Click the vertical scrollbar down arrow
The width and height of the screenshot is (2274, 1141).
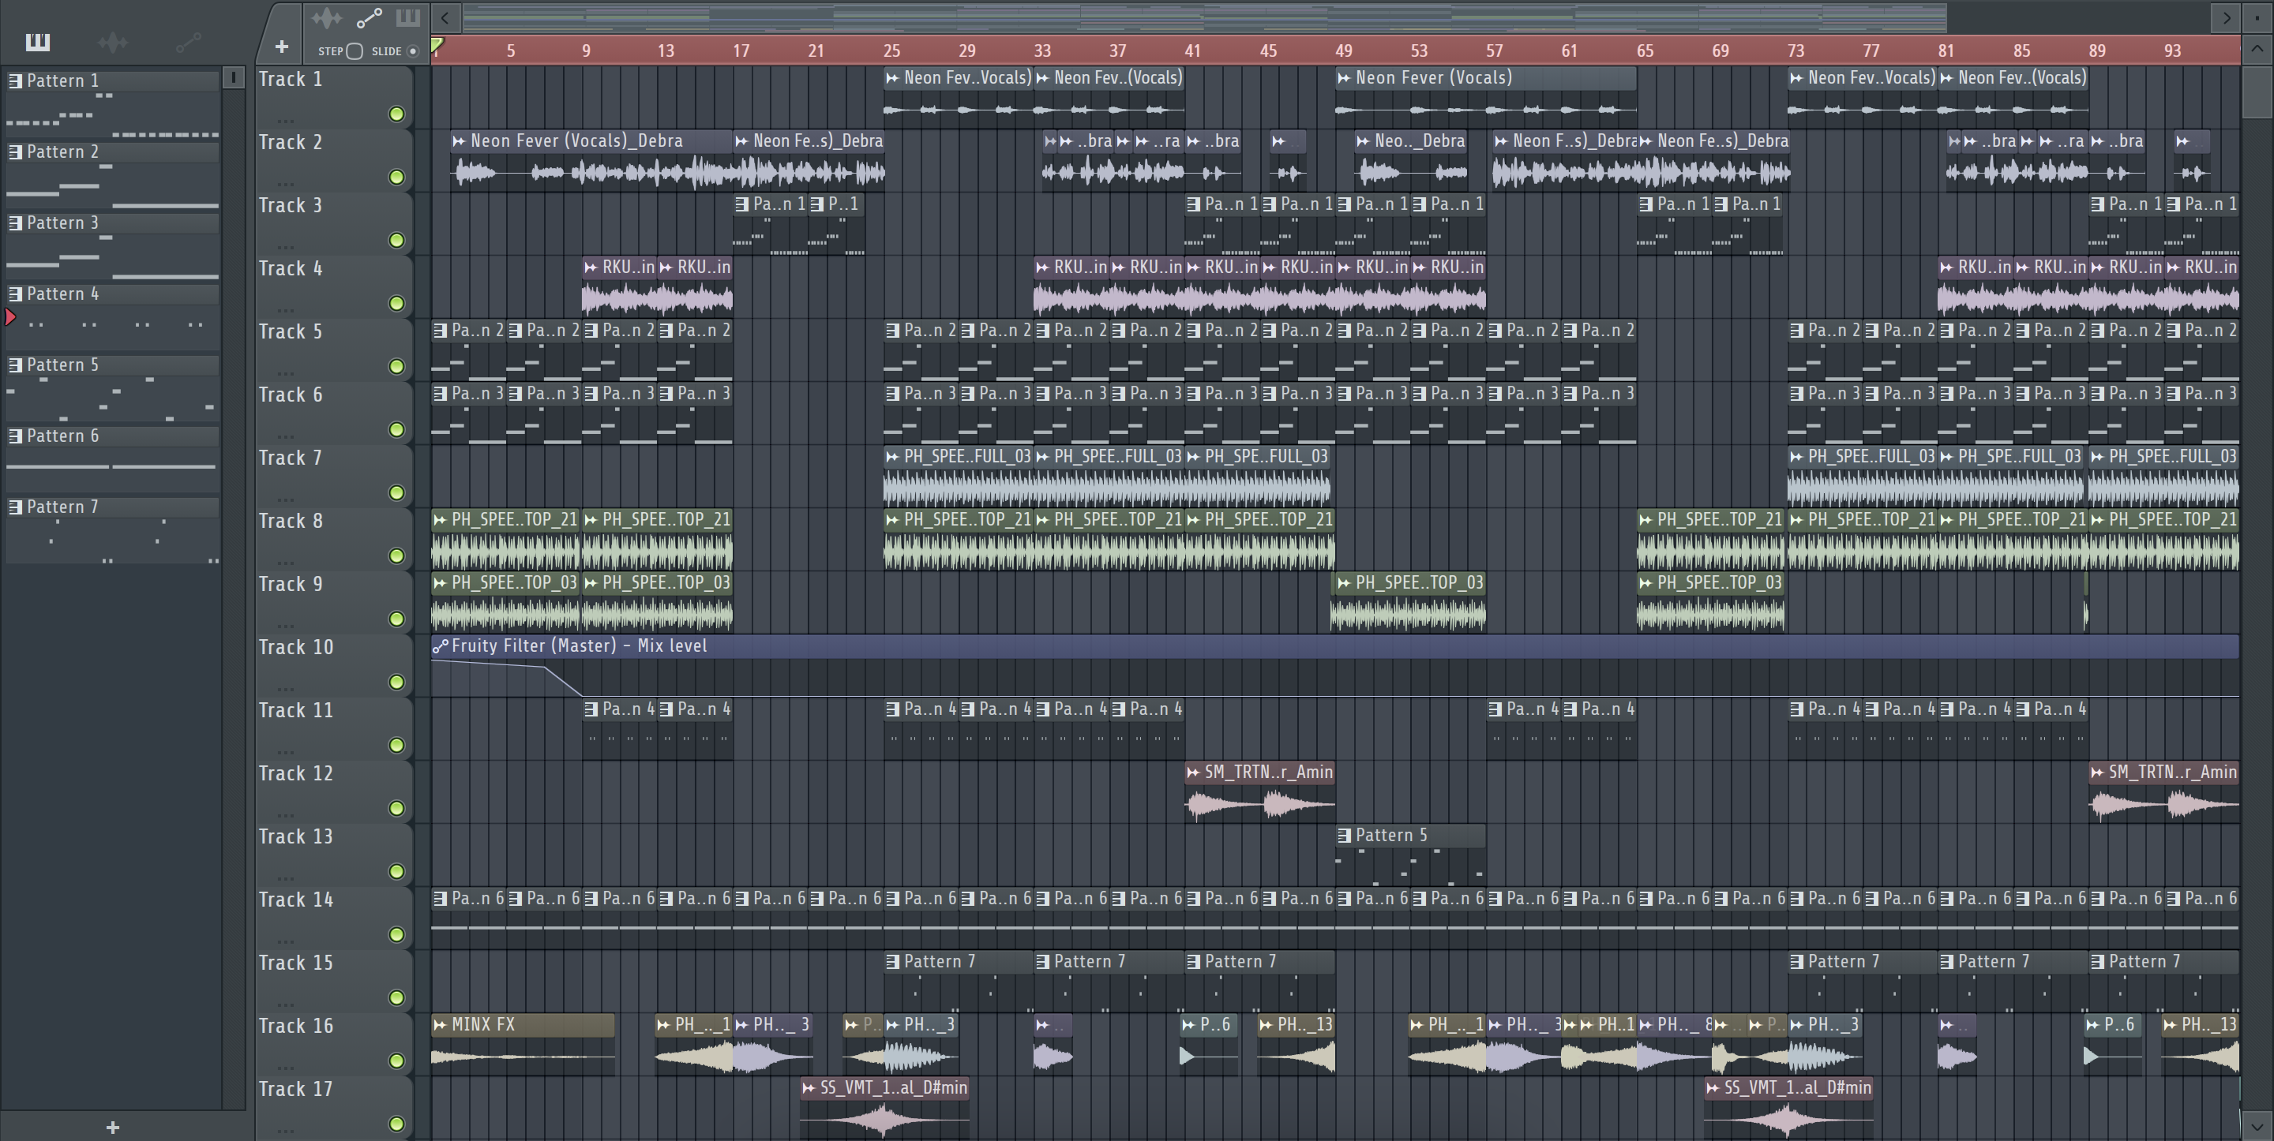[2257, 1126]
